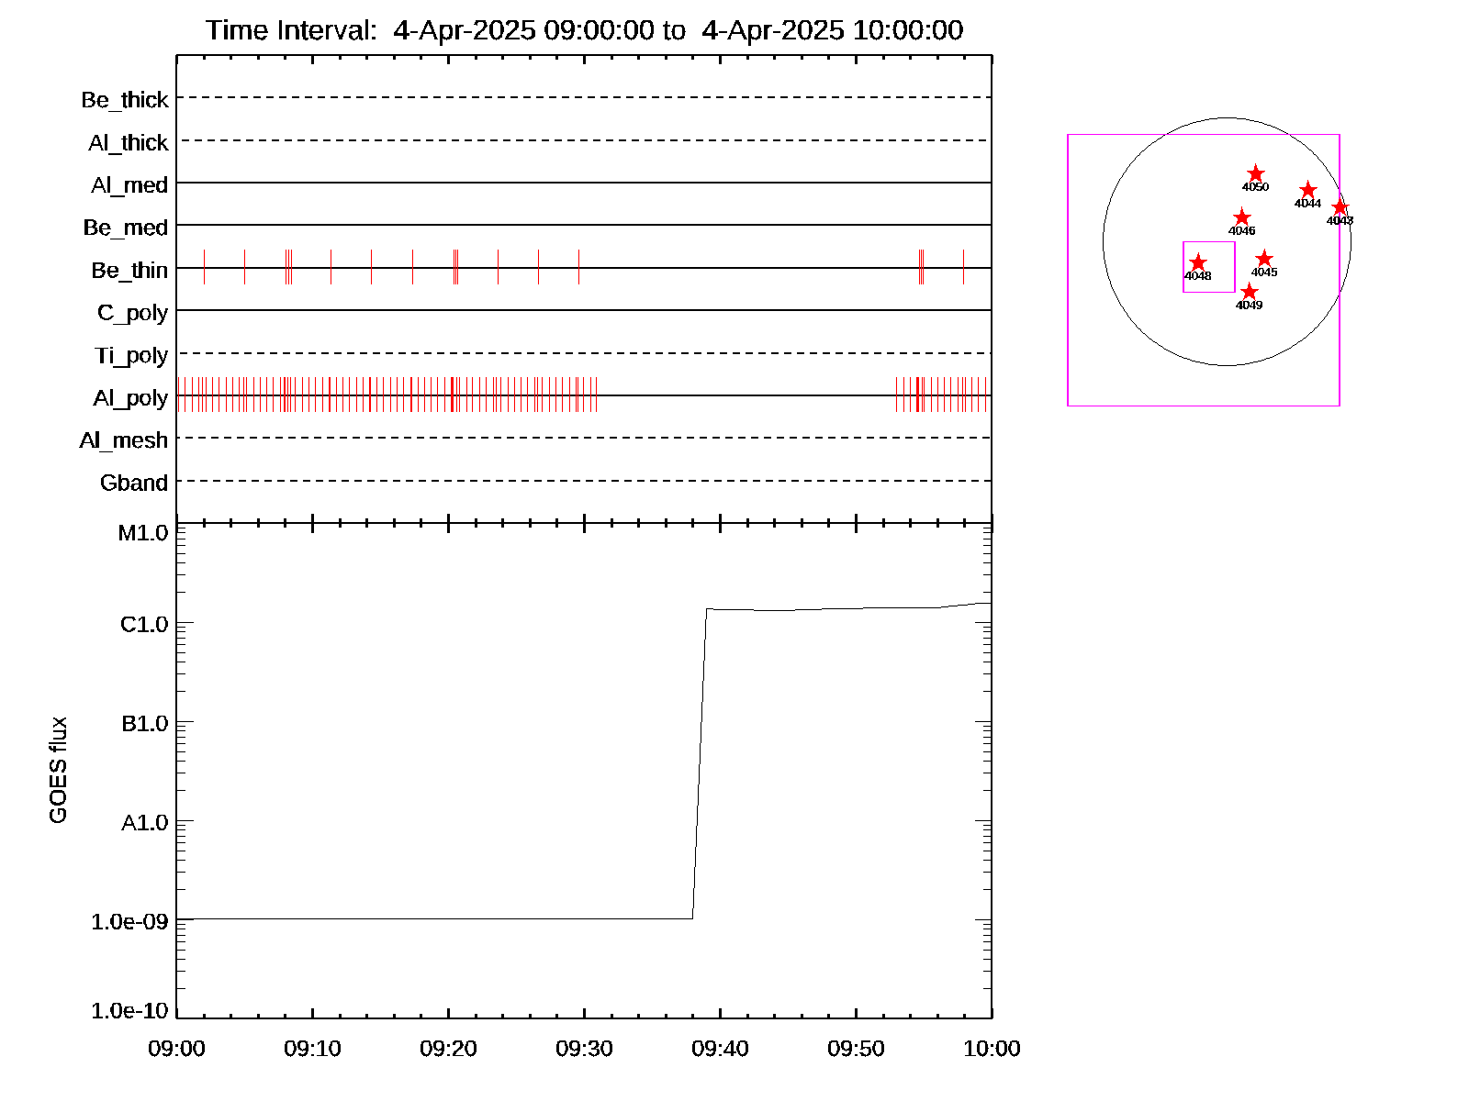
Task: Click the 1.0e-10 flux axis label
Action: click(129, 1011)
